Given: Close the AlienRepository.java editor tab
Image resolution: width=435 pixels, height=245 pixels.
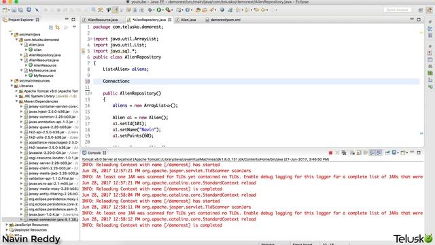Looking at the screenshot, I should tap(169, 20).
